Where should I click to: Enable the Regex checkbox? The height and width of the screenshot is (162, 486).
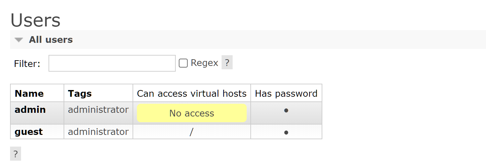pos(183,63)
